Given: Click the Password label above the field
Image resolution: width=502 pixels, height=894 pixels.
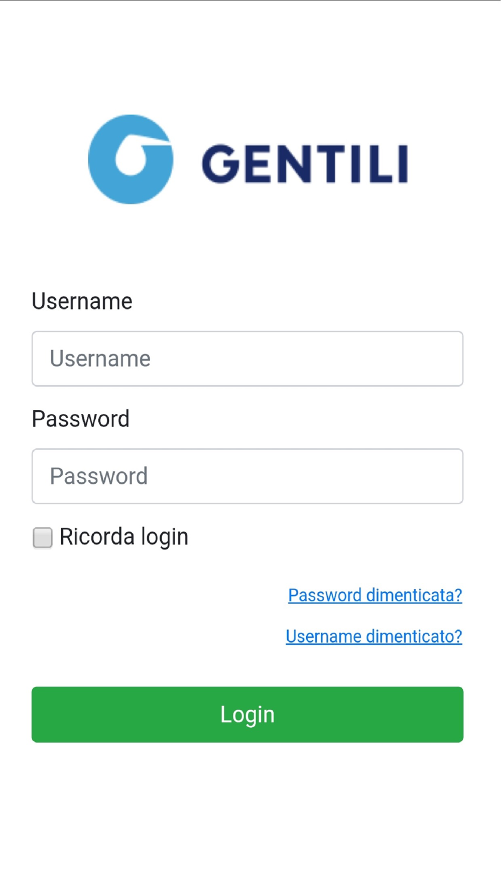Looking at the screenshot, I should click(x=80, y=419).
